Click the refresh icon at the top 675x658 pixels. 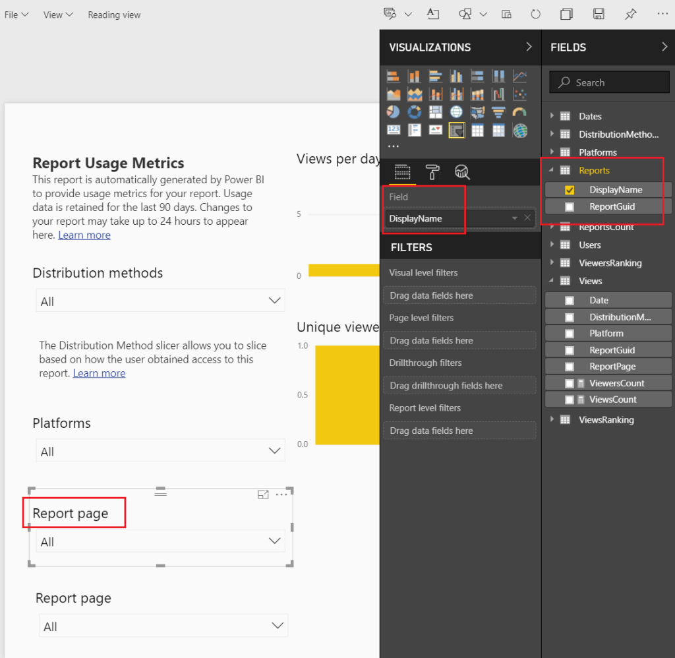point(535,14)
